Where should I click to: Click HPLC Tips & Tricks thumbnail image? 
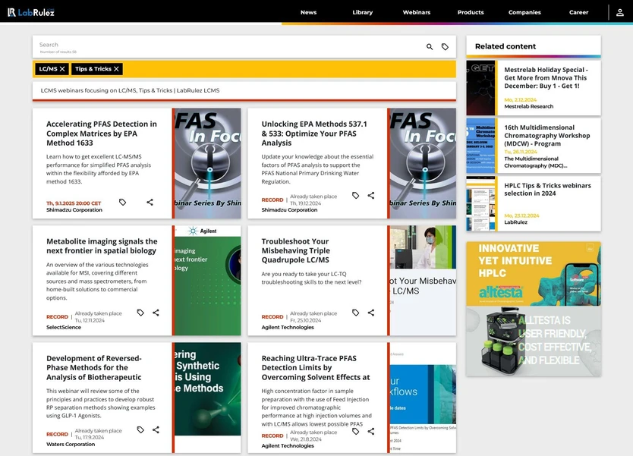(x=480, y=204)
